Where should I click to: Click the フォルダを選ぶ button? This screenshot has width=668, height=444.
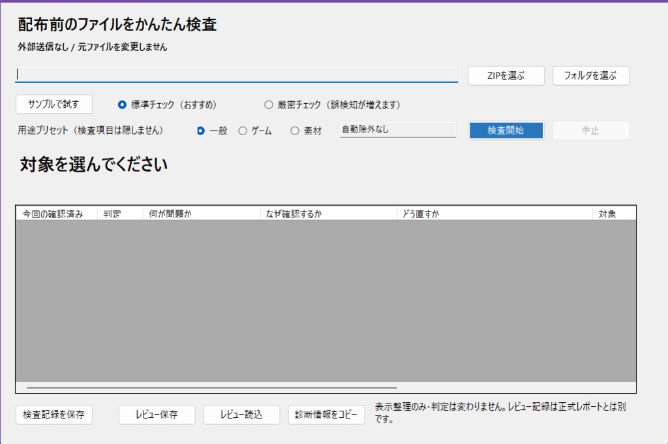[590, 76]
